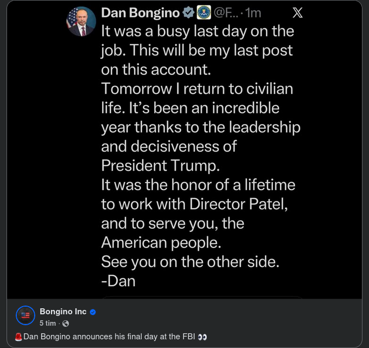Click the "5 tim" post timestamp

[x=48, y=324]
